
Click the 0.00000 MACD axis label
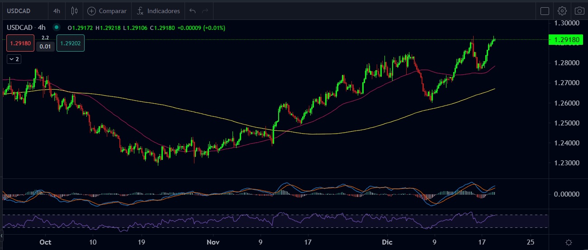pyautogui.click(x=566, y=194)
